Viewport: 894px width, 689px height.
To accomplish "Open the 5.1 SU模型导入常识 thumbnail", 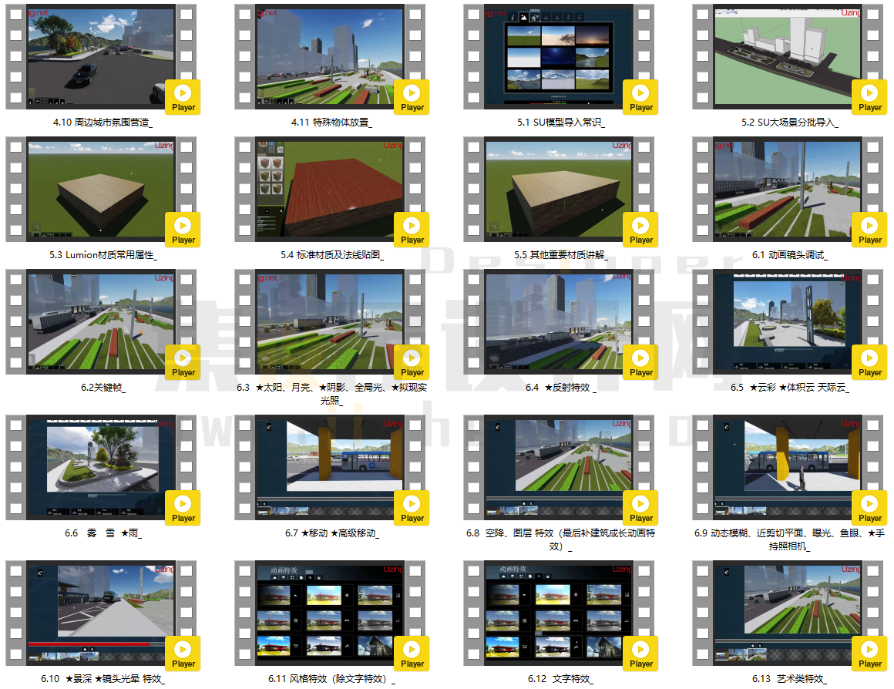I will 559,56.
